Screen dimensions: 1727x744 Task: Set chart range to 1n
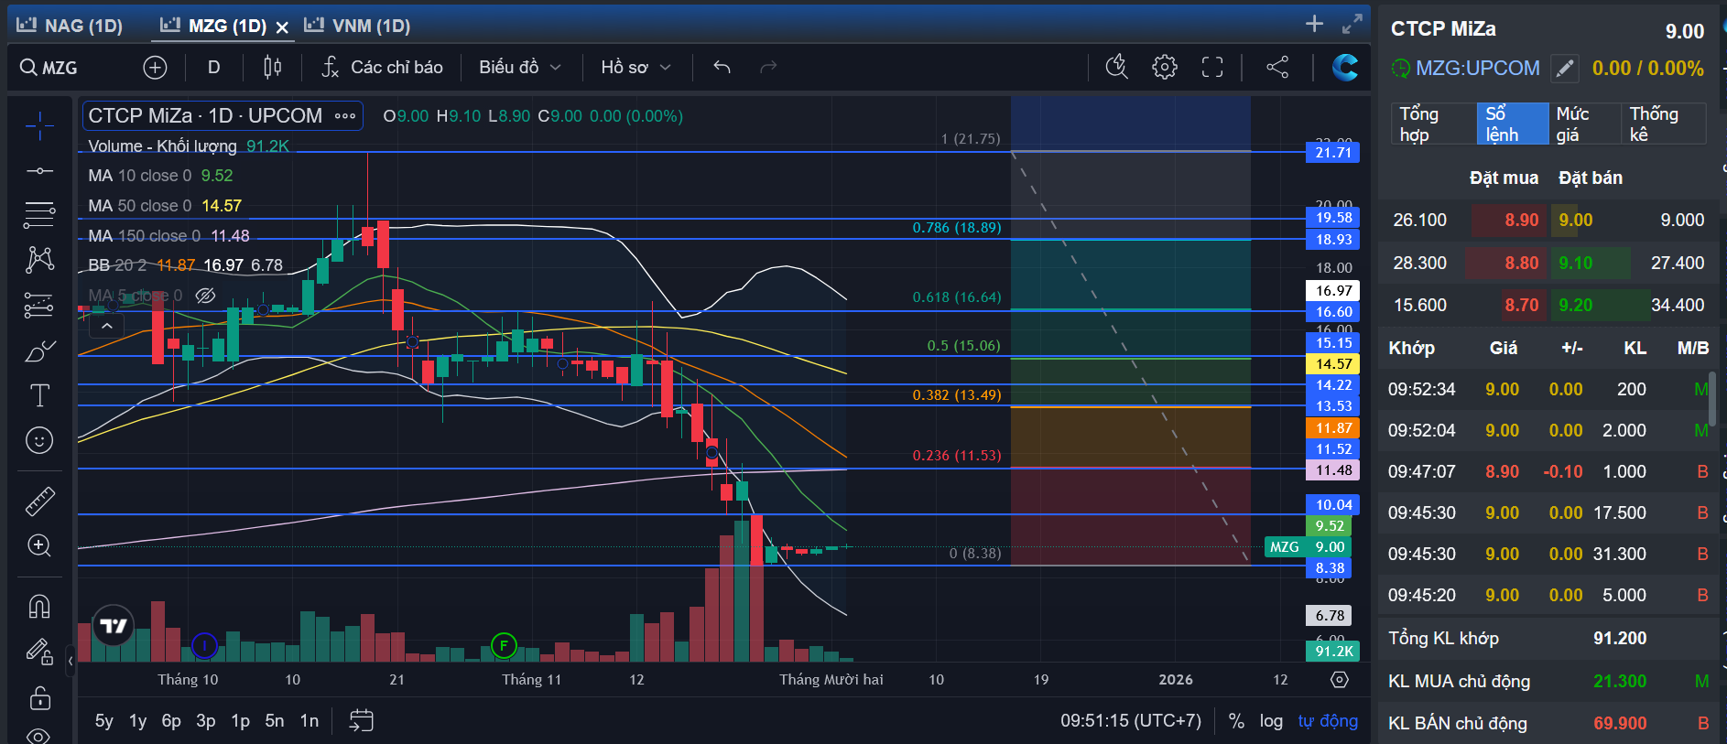coord(310,721)
